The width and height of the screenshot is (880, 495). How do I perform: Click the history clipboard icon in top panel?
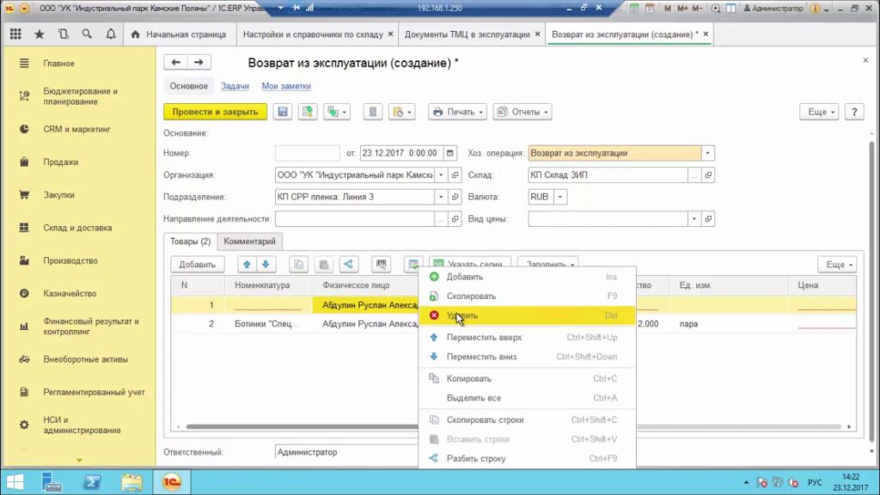[x=64, y=34]
